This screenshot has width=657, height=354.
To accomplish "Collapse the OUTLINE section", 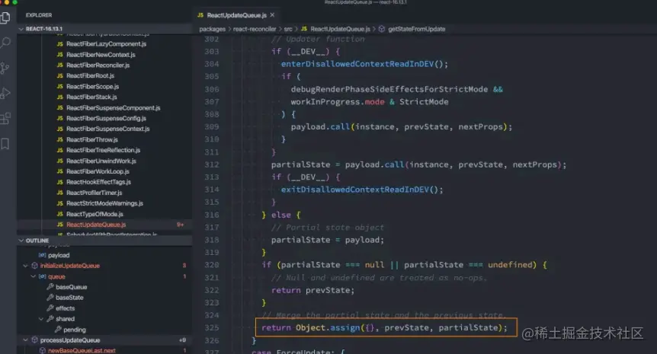I will [x=21, y=241].
